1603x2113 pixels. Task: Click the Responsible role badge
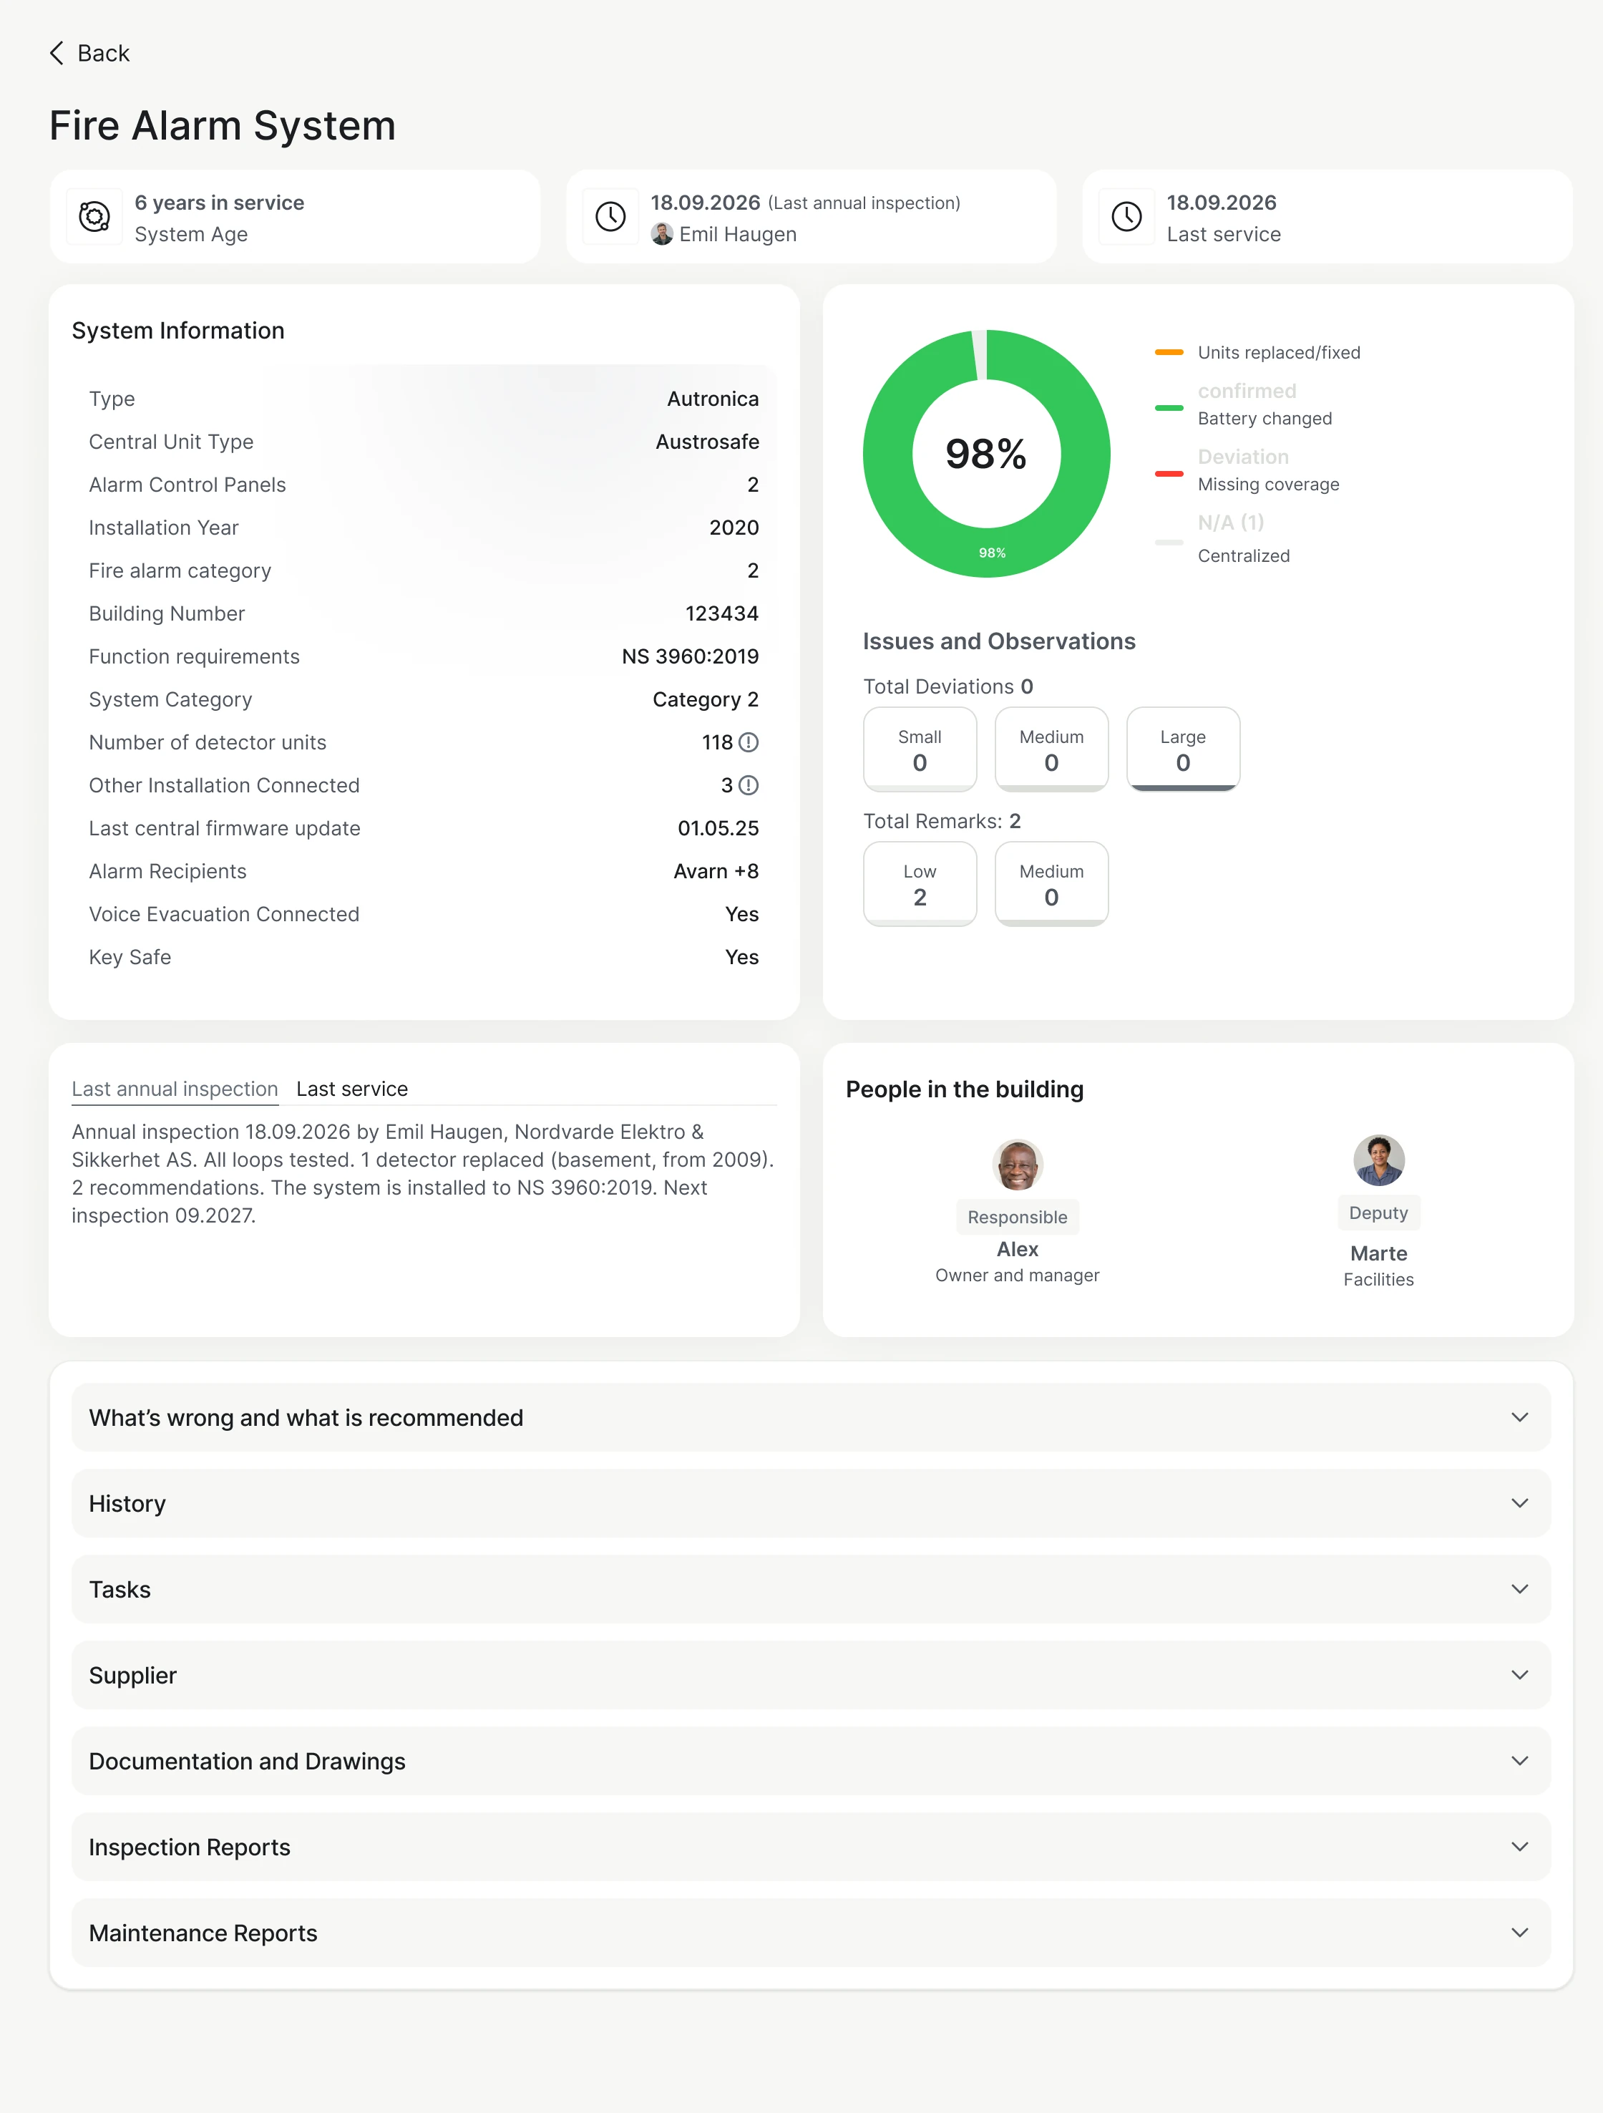[1018, 1217]
